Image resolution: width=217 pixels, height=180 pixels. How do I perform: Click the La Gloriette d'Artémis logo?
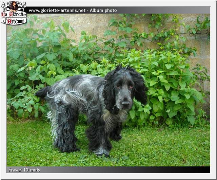(x=14, y=14)
